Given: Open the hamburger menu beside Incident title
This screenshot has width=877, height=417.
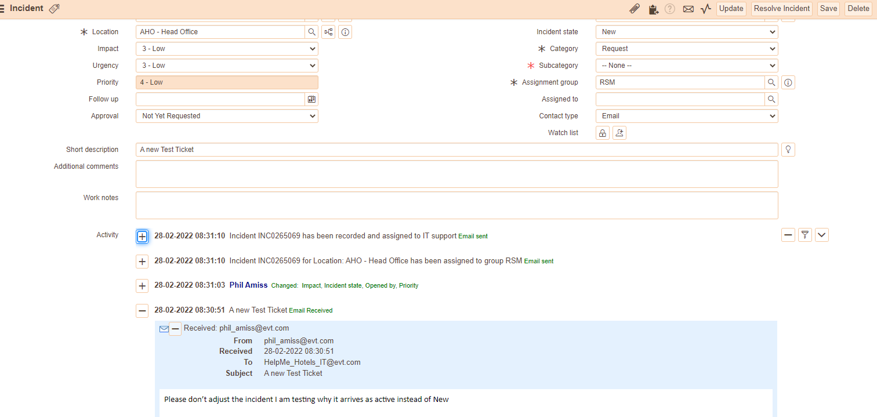Looking at the screenshot, I should pyautogui.click(x=2, y=9).
